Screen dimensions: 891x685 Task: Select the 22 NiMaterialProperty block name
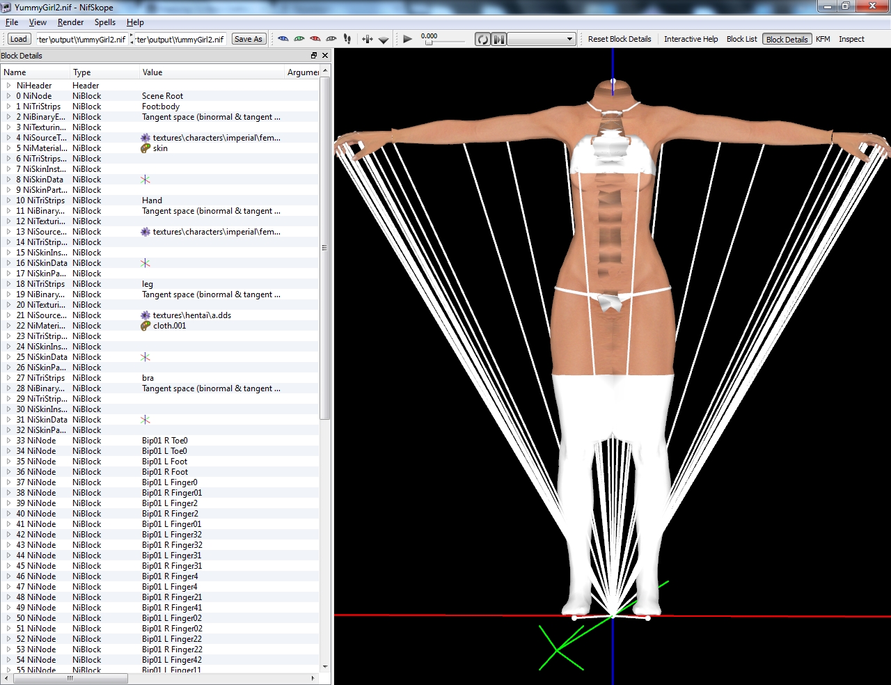(41, 326)
